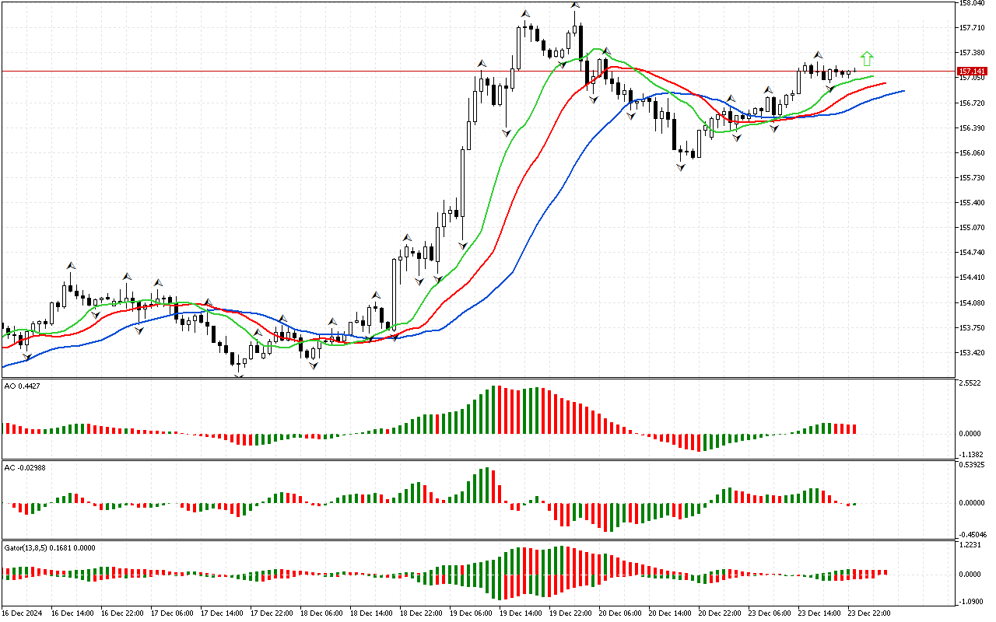Click the 23 Dec 06:00 time label
Viewport: 996px width, 622px height.
[769, 613]
